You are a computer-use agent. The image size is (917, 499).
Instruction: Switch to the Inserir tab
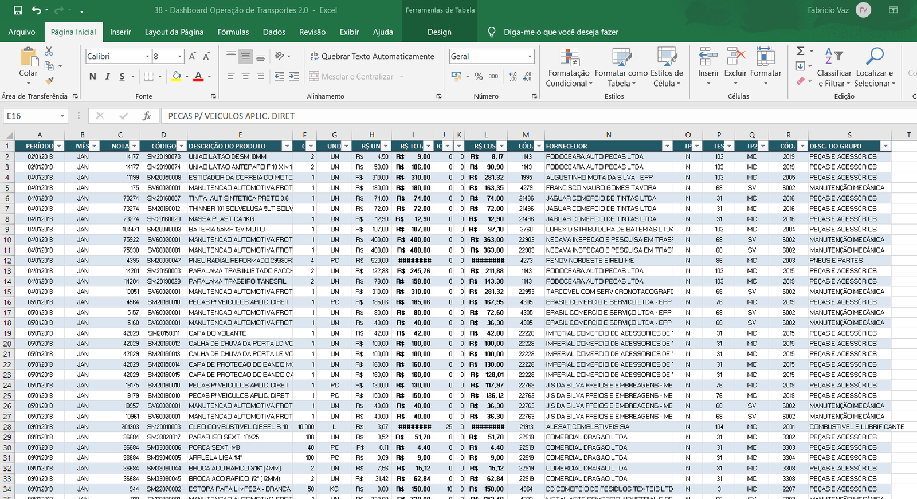pos(120,32)
